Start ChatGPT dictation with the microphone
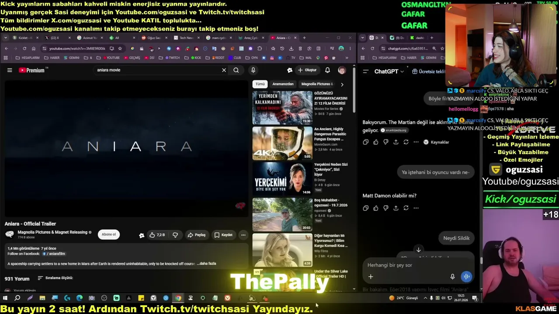The height and width of the screenshot is (314, 559). [452, 276]
